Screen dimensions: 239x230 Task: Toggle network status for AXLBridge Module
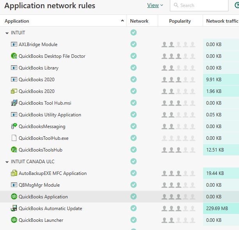(x=134, y=45)
